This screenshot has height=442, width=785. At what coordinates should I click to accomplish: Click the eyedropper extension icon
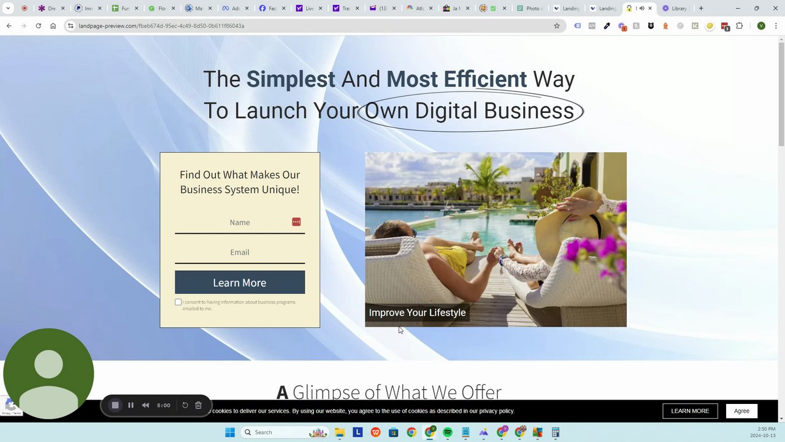tap(607, 26)
